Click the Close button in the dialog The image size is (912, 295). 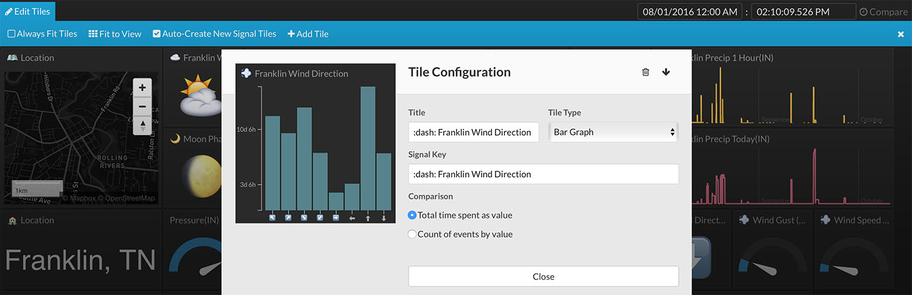pyautogui.click(x=543, y=277)
